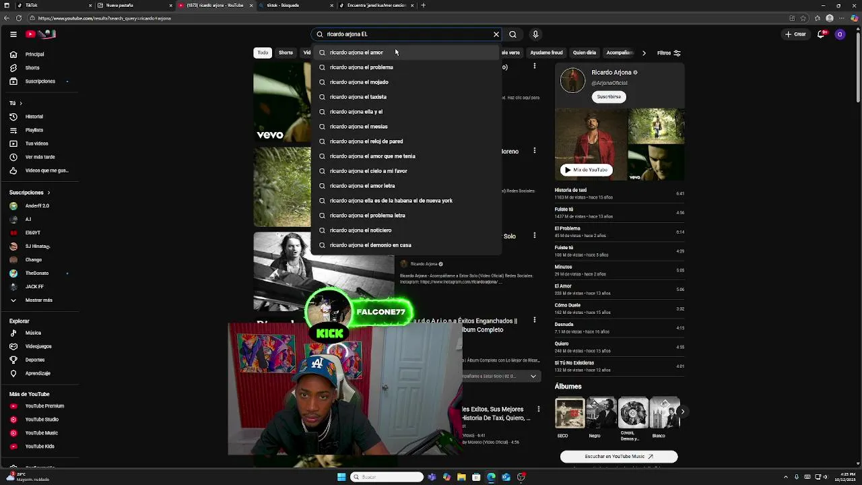862x485 pixels.
Task: Open TheDonato channel subscription
Action: pyautogui.click(x=36, y=273)
